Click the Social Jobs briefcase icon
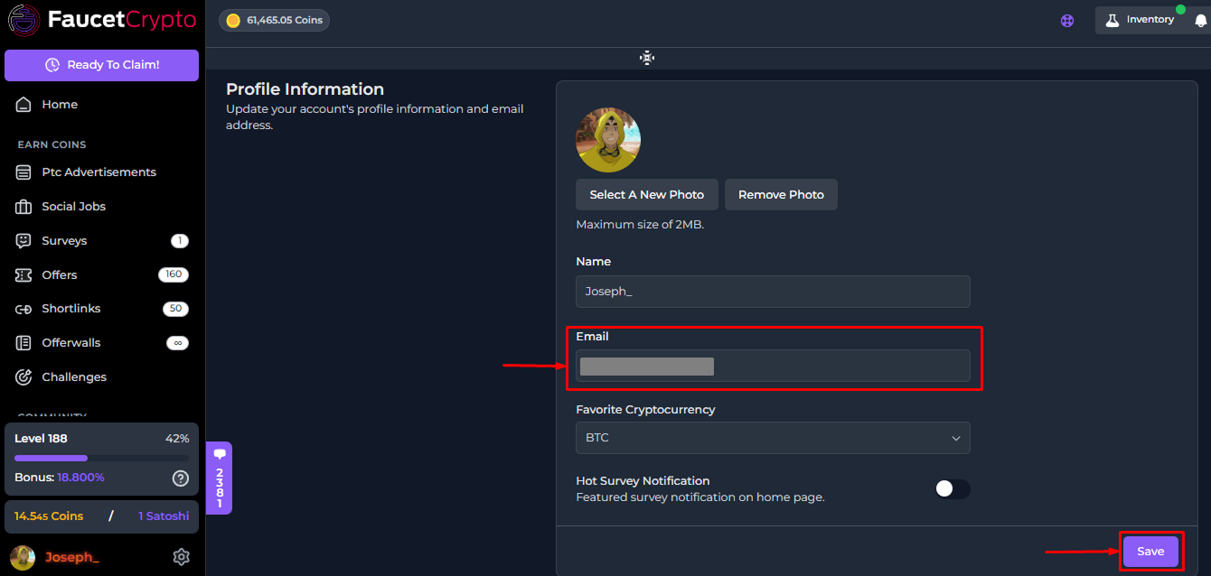The height and width of the screenshot is (576, 1211). [23, 207]
